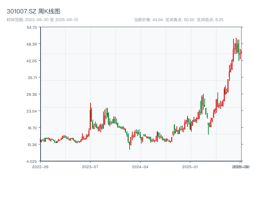
Task: Click the tall red candle peaking near 2023-07
Action: click(90, 116)
